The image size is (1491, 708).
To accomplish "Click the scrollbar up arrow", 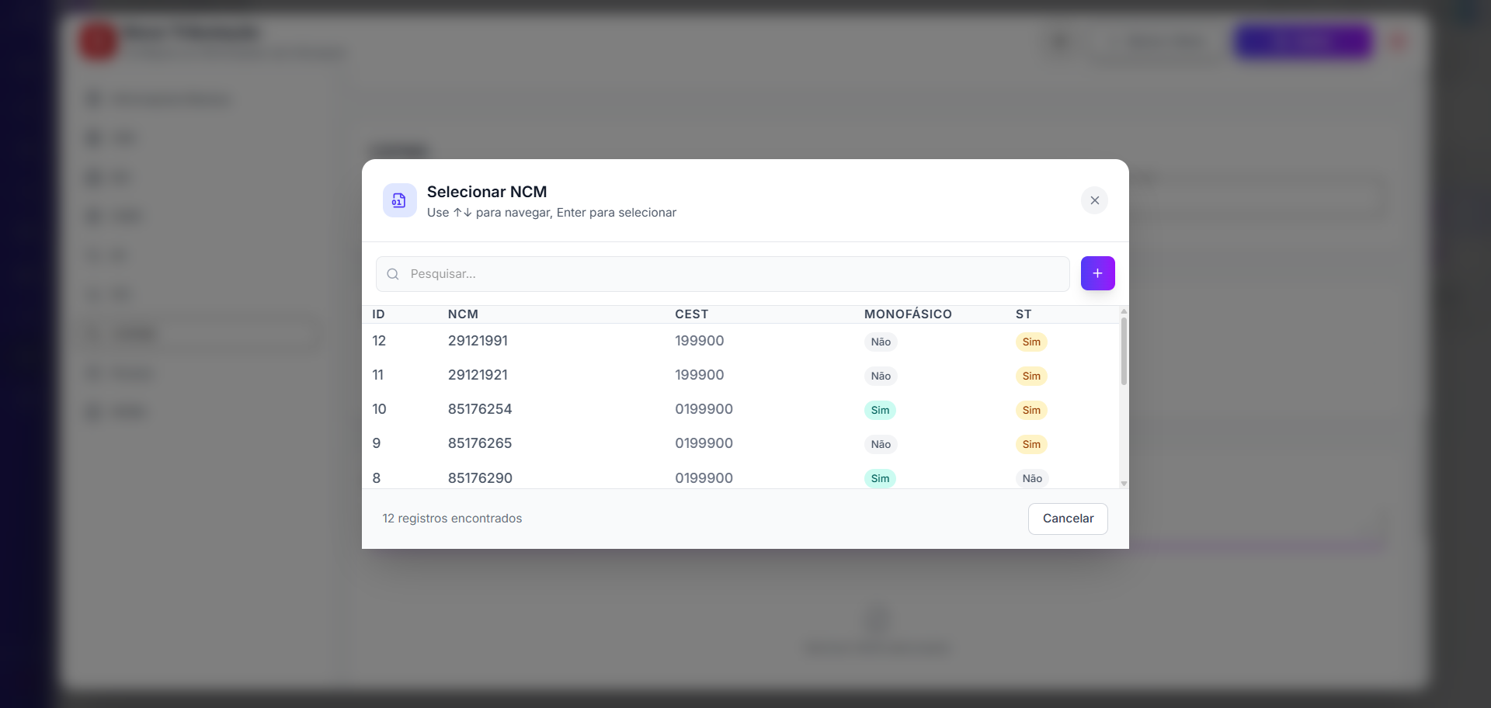I will (x=1124, y=311).
